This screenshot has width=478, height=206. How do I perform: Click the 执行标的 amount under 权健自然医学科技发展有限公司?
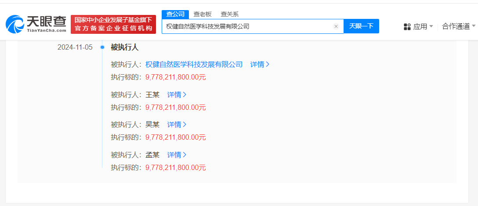point(176,77)
